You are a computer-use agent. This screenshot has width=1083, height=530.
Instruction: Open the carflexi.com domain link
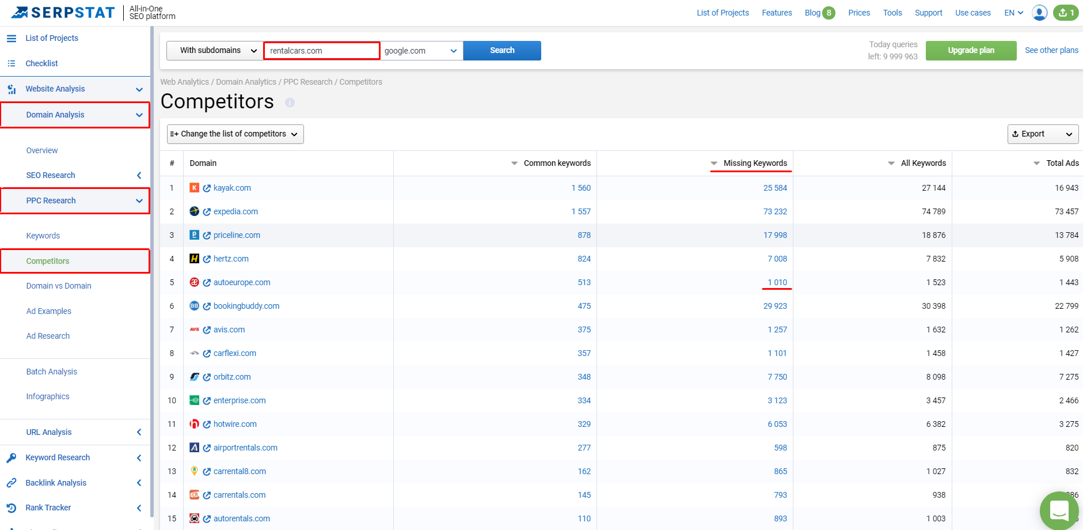point(235,353)
